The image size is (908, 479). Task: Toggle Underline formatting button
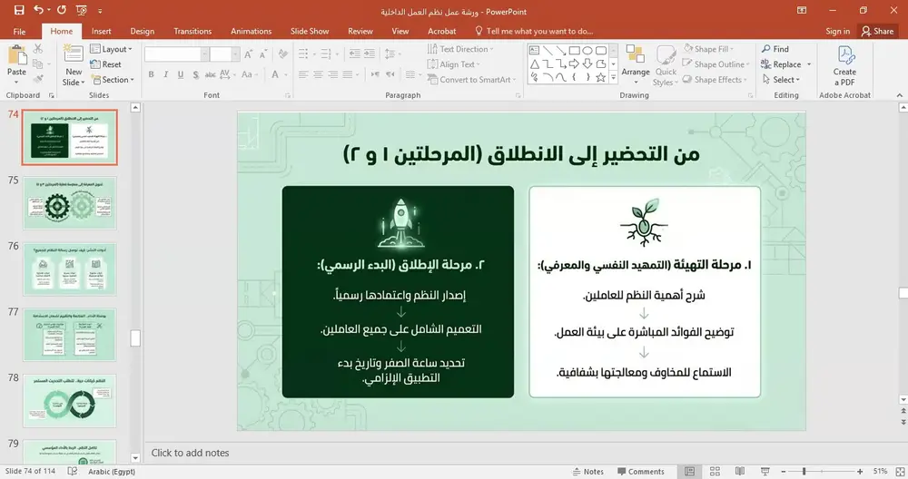pos(181,74)
